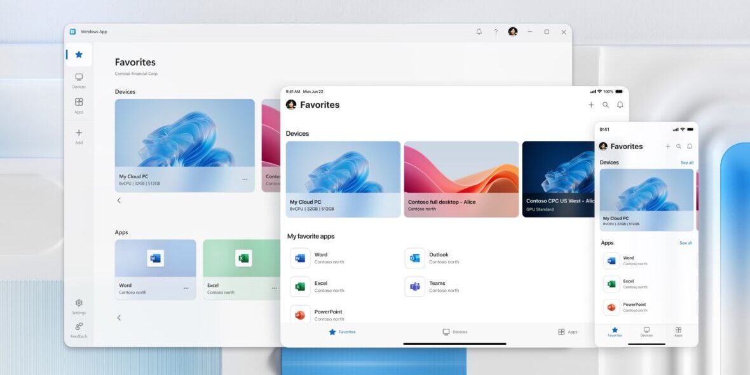
Task: Click the profile avatar in the phone window
Action: (x=603, y=146)
